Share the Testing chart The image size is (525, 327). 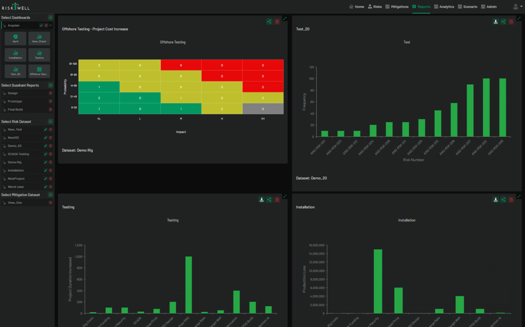pos(269,200)
